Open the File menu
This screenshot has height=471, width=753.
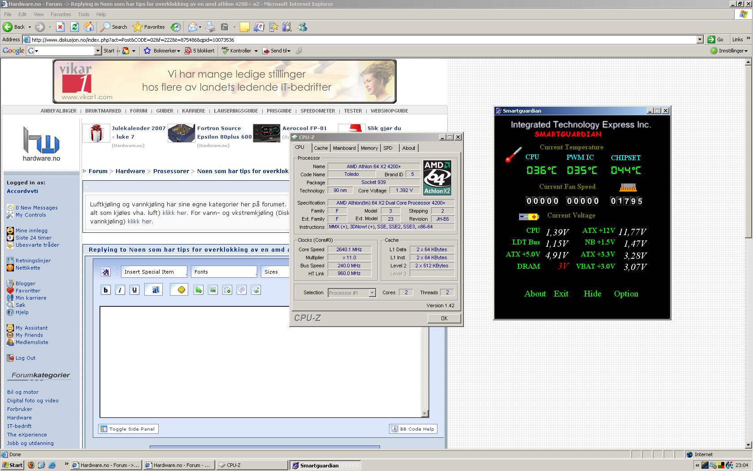click(x=8, y=14)
